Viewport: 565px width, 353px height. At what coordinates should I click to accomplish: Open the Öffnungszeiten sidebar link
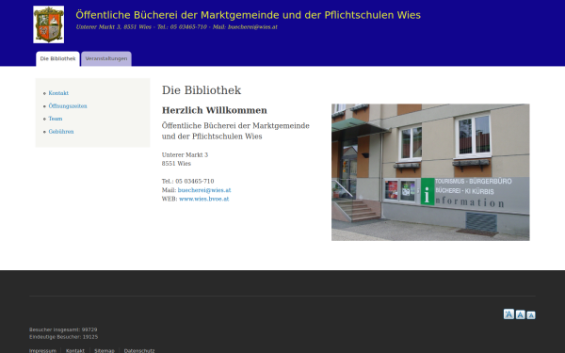[68, 105]
